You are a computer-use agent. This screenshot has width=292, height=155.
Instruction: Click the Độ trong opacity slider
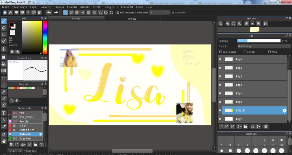(x=259, y=41)
